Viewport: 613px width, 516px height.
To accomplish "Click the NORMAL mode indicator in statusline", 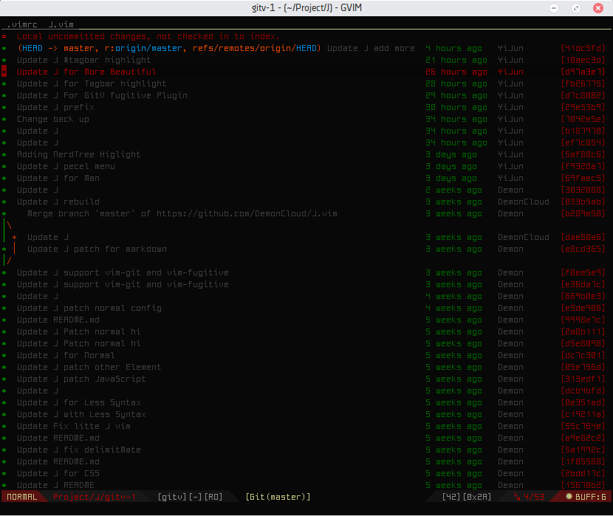I will point(22,497).
